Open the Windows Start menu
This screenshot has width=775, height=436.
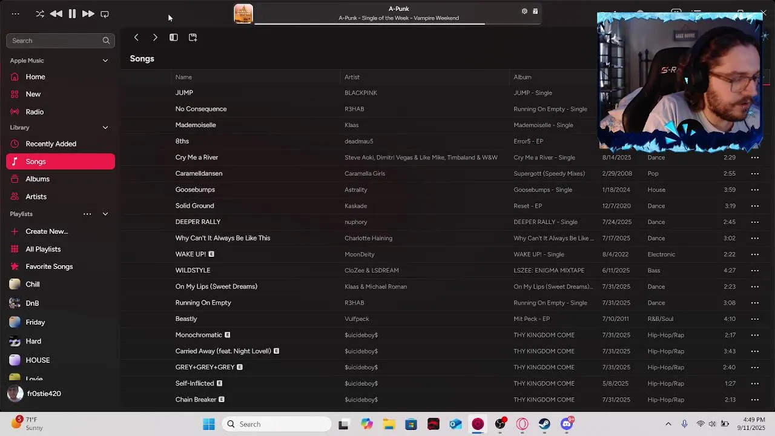coord(209,424)
